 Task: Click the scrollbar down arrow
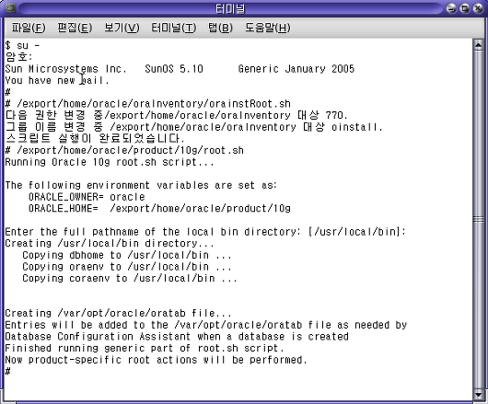(x=479, y=395)
